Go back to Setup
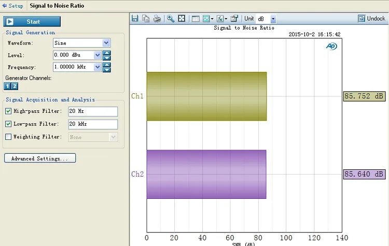 [x=12, y=6]
